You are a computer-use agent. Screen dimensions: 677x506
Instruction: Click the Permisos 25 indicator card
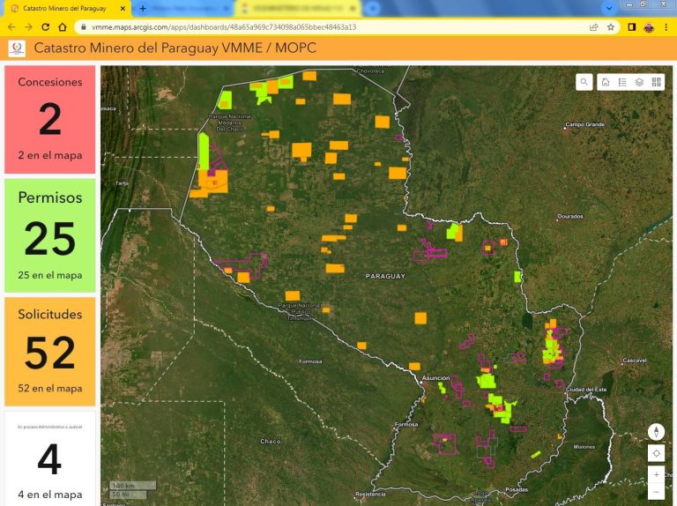point(50,235)
